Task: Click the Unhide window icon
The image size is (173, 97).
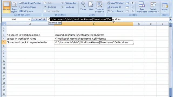Action: [127, 11]
